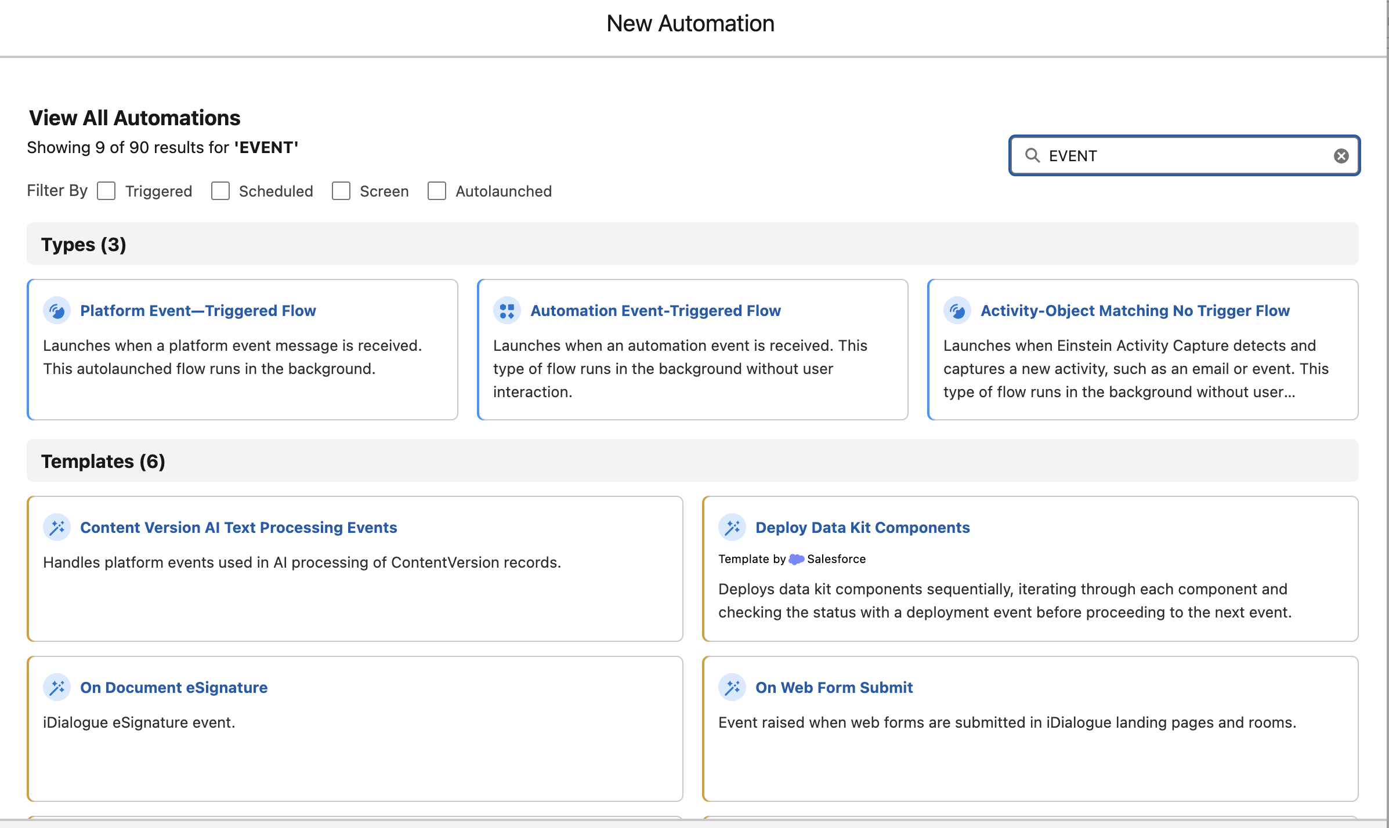Click the Content Version AI Text Processing wand icon

57,528
